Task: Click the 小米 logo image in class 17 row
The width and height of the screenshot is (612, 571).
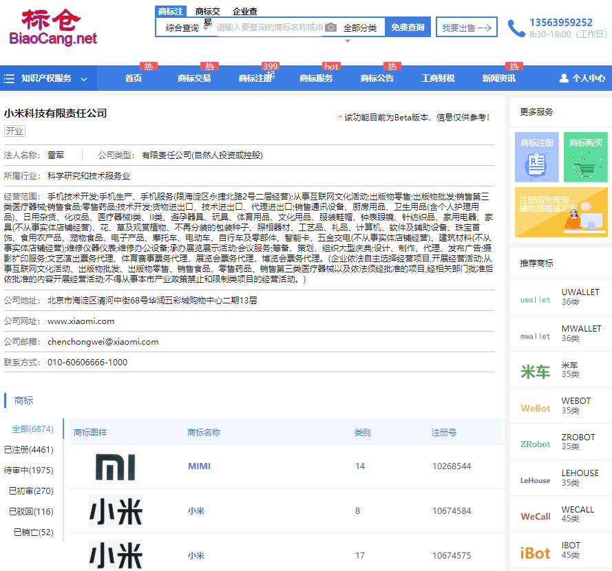Action: pos(116,555)
